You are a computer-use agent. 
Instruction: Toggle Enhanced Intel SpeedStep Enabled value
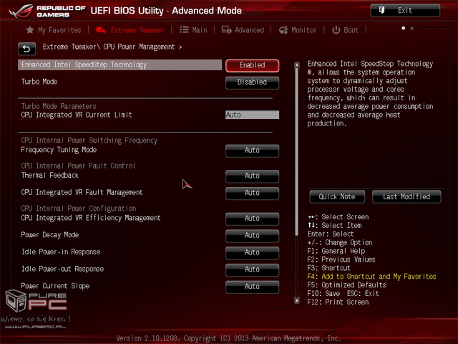pos(253,65)
